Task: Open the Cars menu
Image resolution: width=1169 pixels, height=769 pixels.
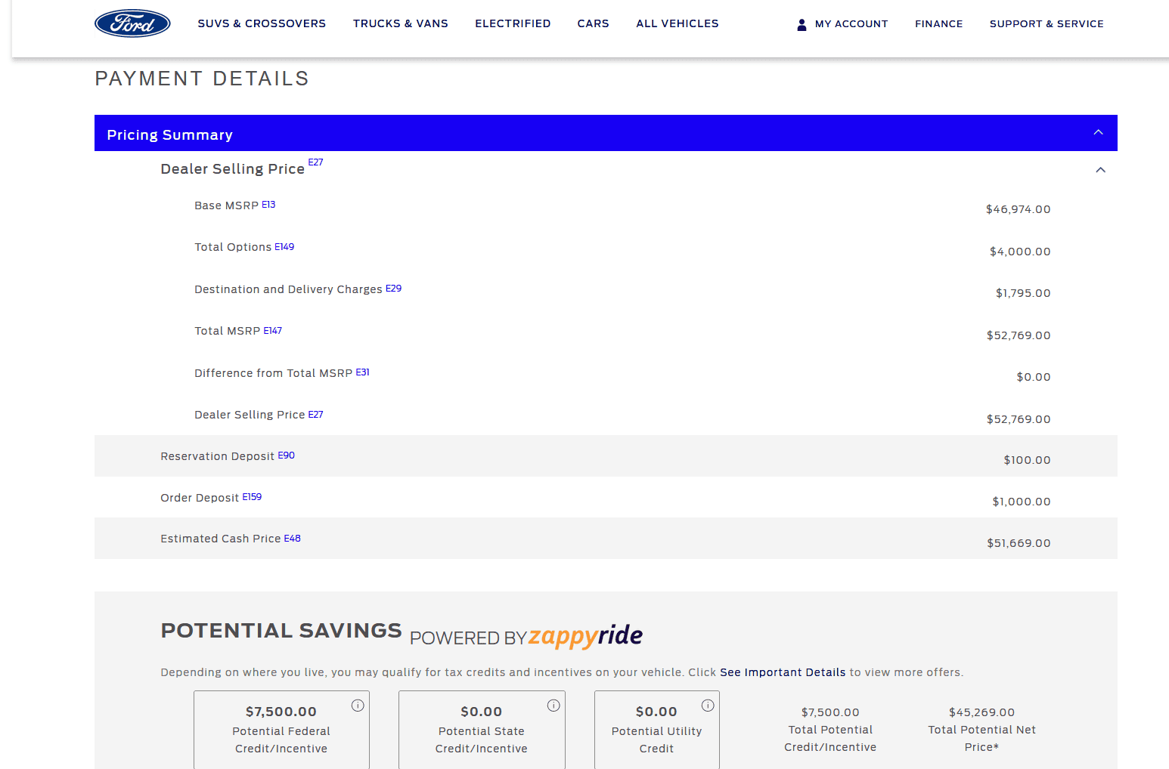Action: (593, 23)
